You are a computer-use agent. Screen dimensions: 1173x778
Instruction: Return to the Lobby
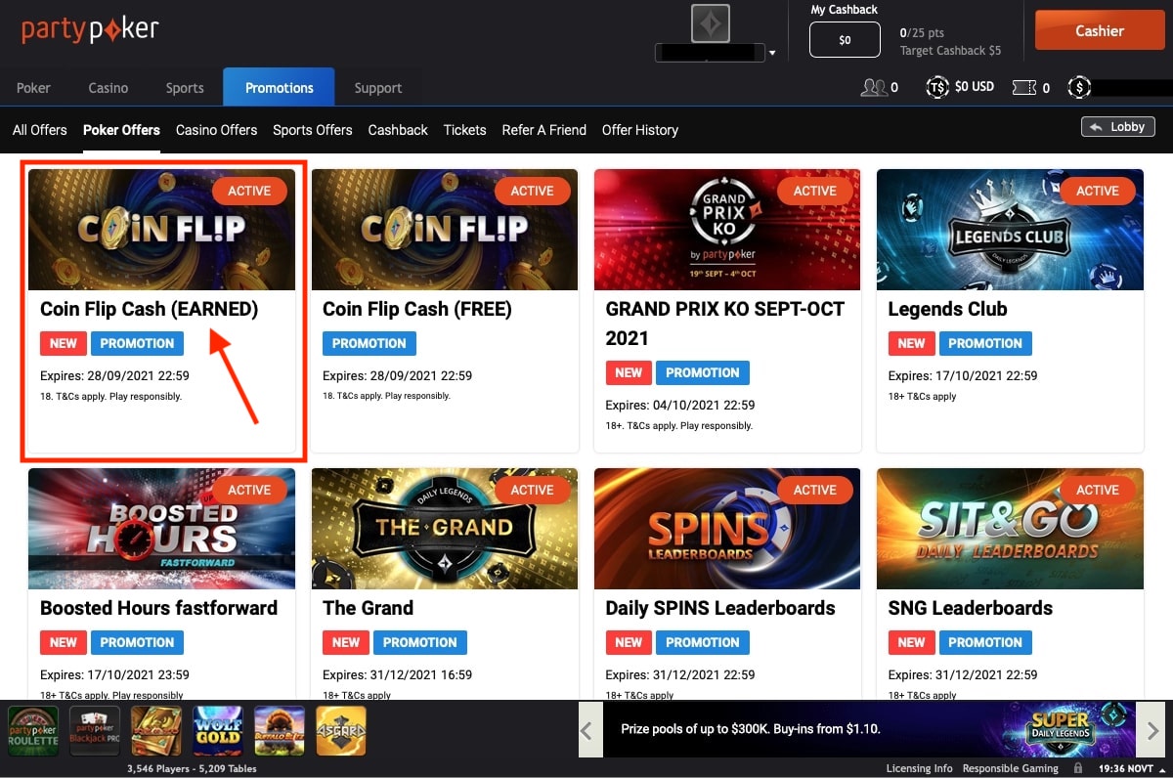(1118, 127)
